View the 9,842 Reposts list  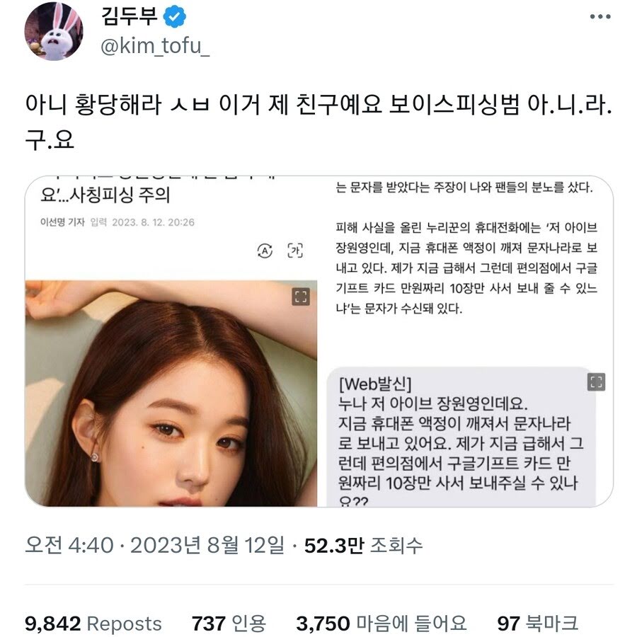93,624
